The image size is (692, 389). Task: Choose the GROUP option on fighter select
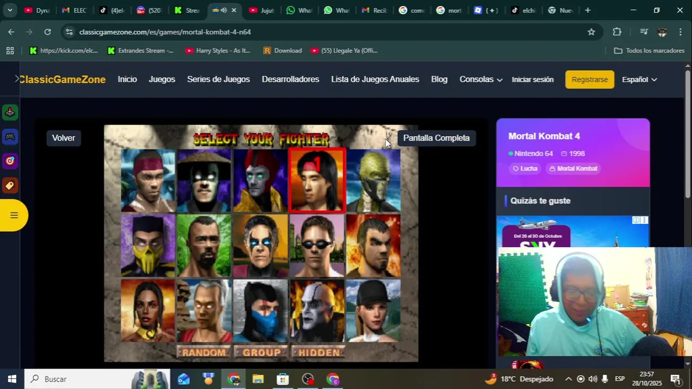[x=262, y=352]
